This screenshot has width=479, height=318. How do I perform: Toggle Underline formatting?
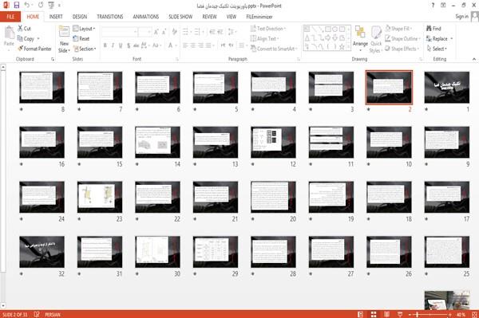[x=121, y=45]
